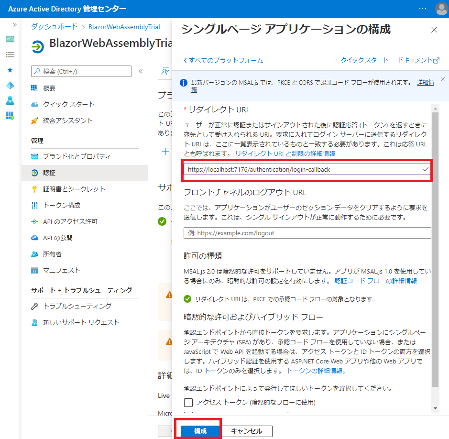This screenshot has height=439, width=449.
Task: Click the panel scrollbar up arrow
Action: [x=435, y=109]
